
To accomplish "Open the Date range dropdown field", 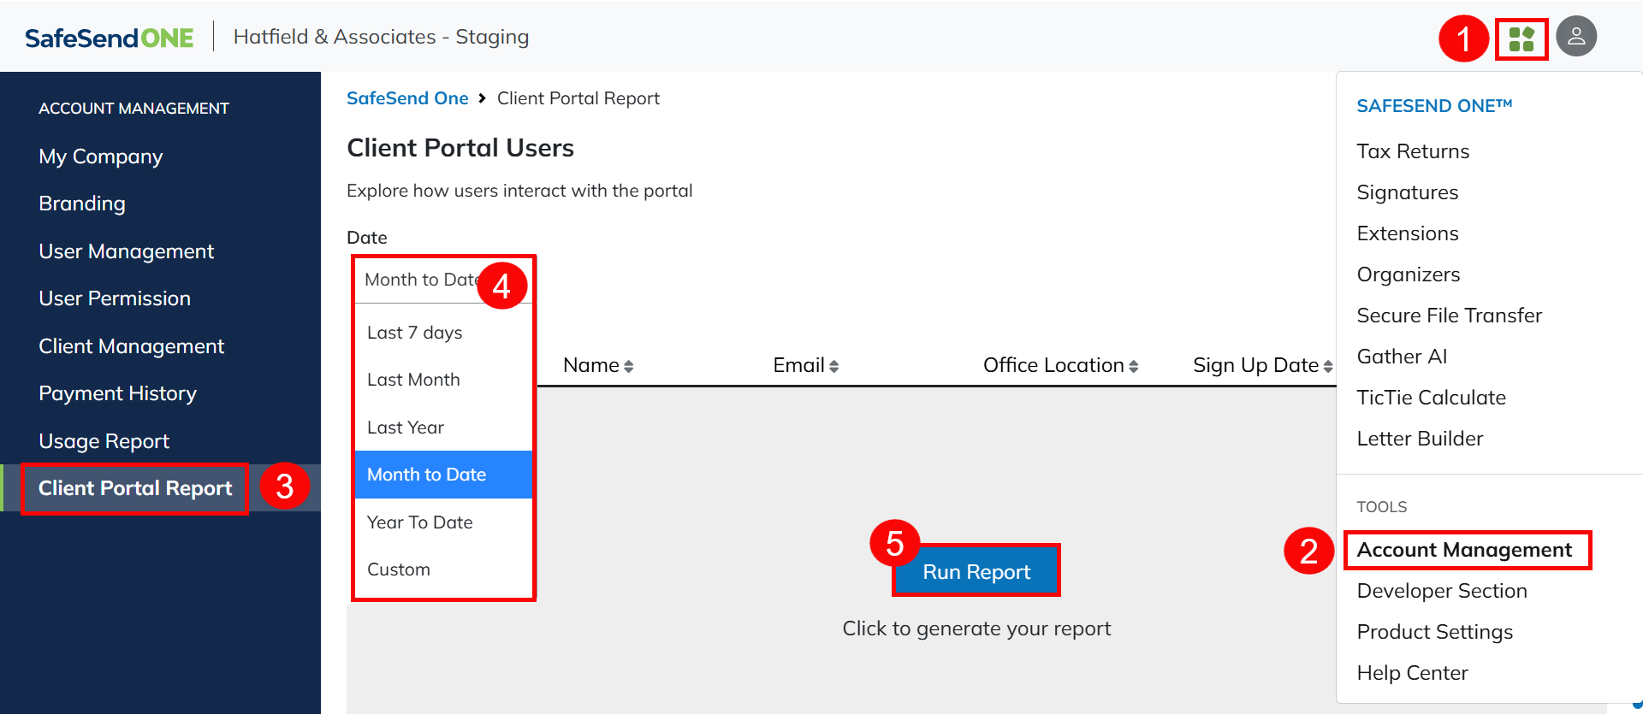I will pos(419,280).
